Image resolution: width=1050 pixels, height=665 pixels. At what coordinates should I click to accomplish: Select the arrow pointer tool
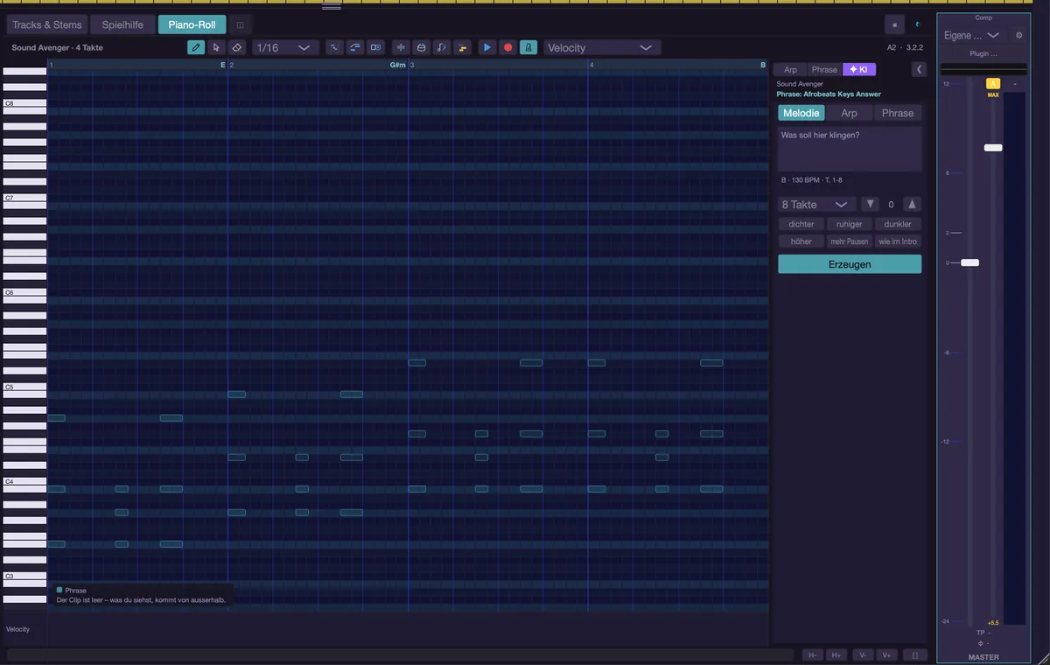coord(216,47)
